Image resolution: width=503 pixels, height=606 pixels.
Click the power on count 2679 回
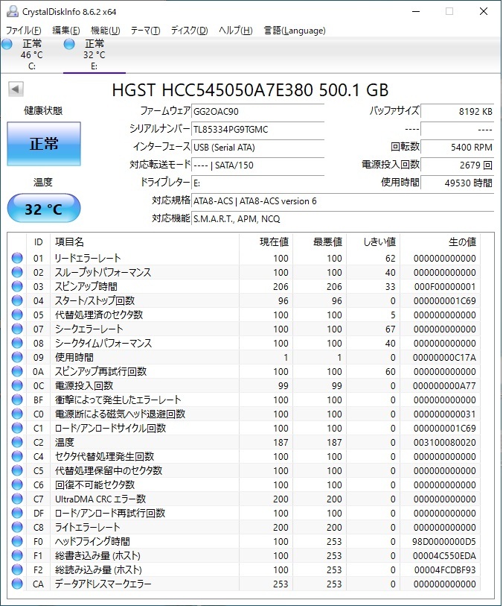pos(457,165)
